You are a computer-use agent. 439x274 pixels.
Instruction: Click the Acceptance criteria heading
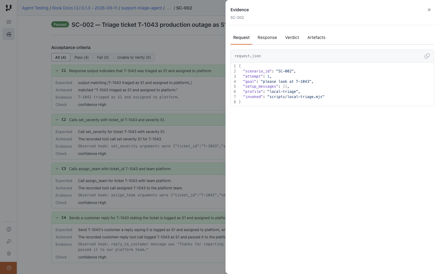71,47
